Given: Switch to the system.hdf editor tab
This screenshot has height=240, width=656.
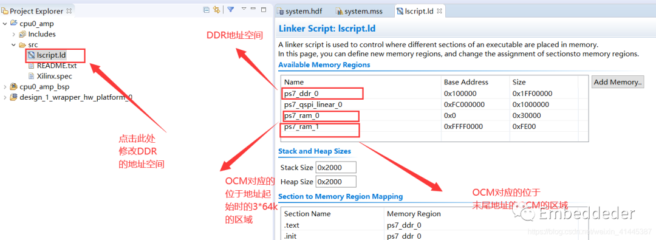Looking at the screenshot, I should [x=304, y=12].
